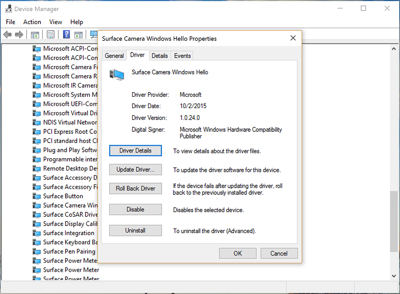Select the Surface Keyboard Backlight device icon

tap(37, 242)
